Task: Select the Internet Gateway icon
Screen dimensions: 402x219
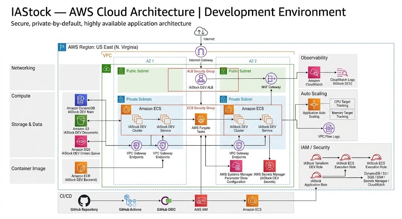Action: pos(201,52)
